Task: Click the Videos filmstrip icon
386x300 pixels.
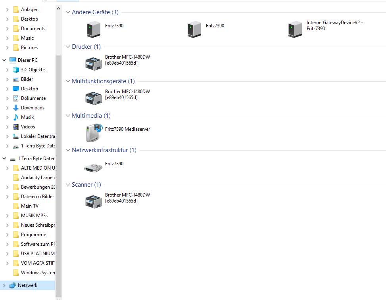Action: click(16, 127)
